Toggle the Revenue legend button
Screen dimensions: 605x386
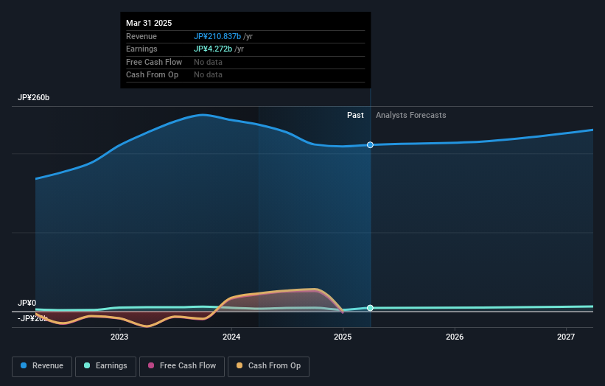[x=42, y=366]
